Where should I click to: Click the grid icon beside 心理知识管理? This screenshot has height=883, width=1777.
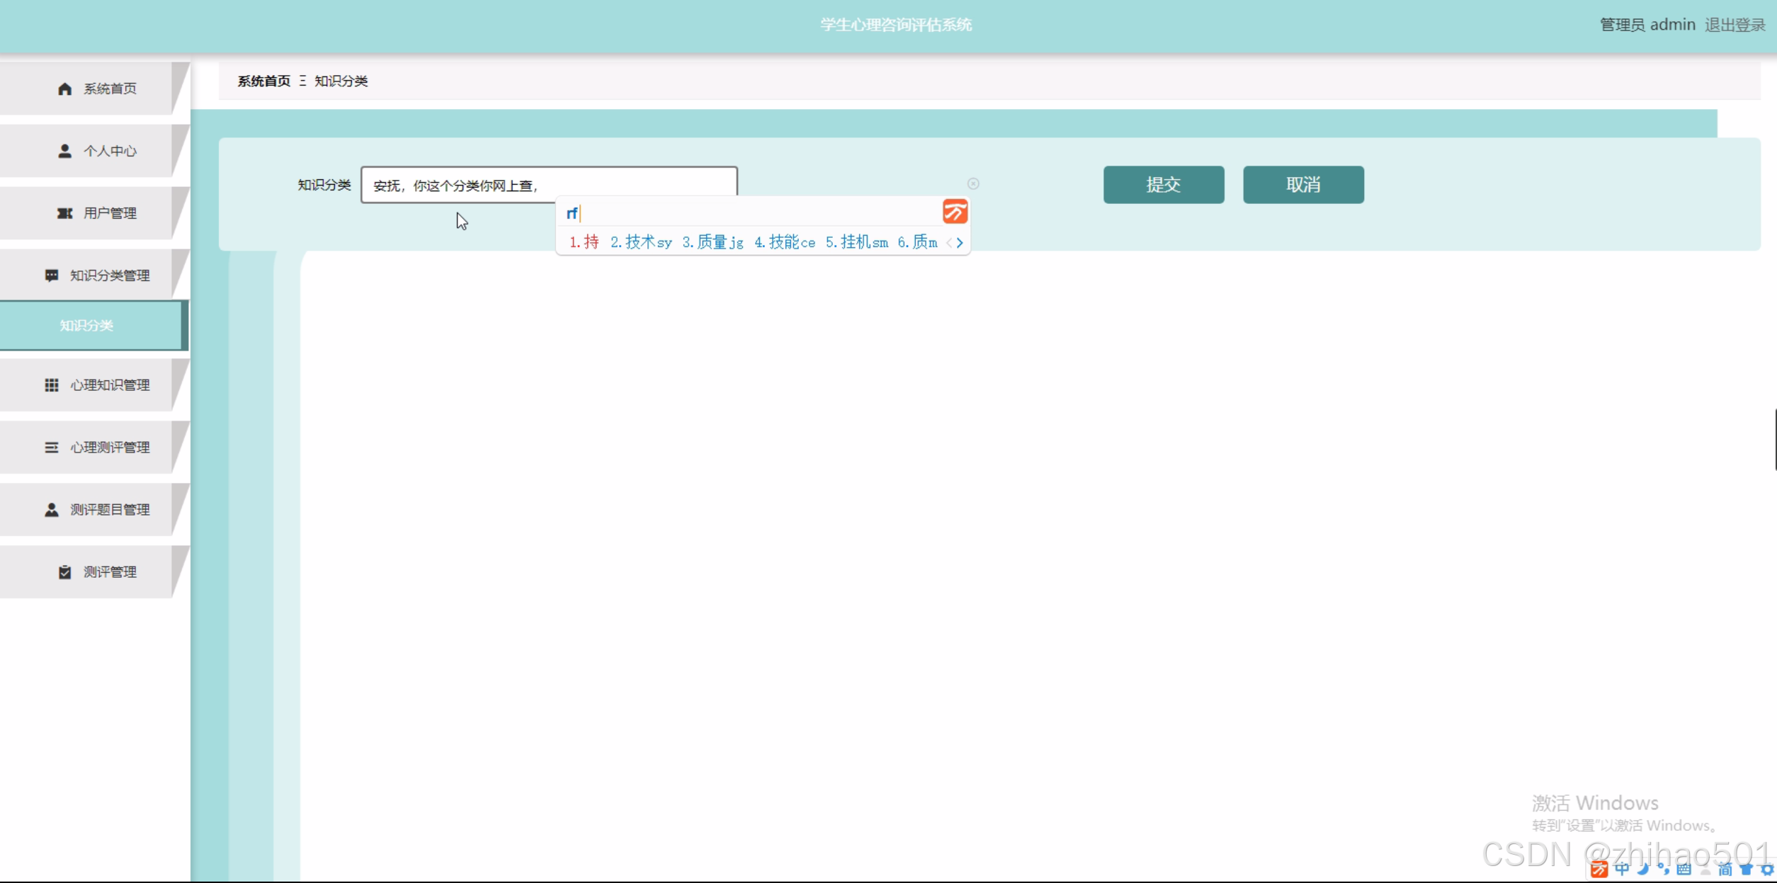[x=52, y=385]
